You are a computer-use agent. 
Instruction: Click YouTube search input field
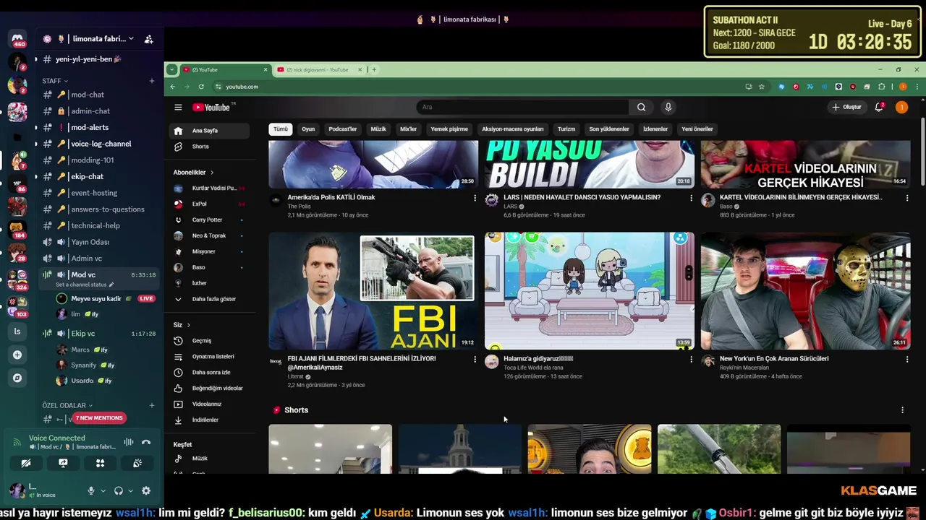pyautogui.click(x=522, y=107)
